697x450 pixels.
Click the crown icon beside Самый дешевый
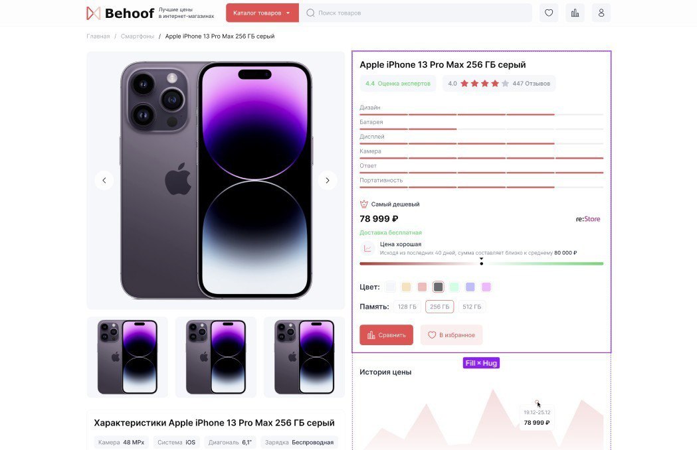point(363,204)
